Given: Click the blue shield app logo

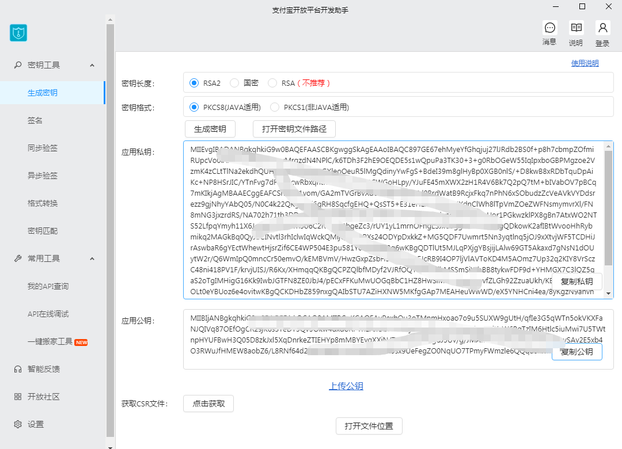Looking at the screenshot, I should tap(18, 33).
